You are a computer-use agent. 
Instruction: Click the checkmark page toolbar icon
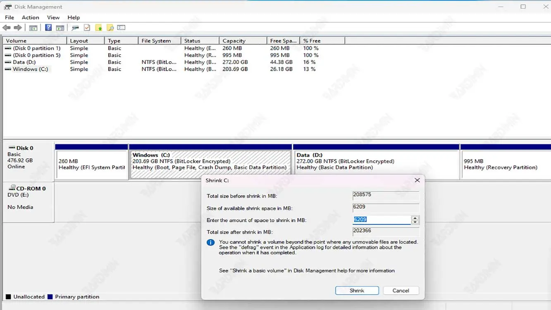(x=87, y=28)
